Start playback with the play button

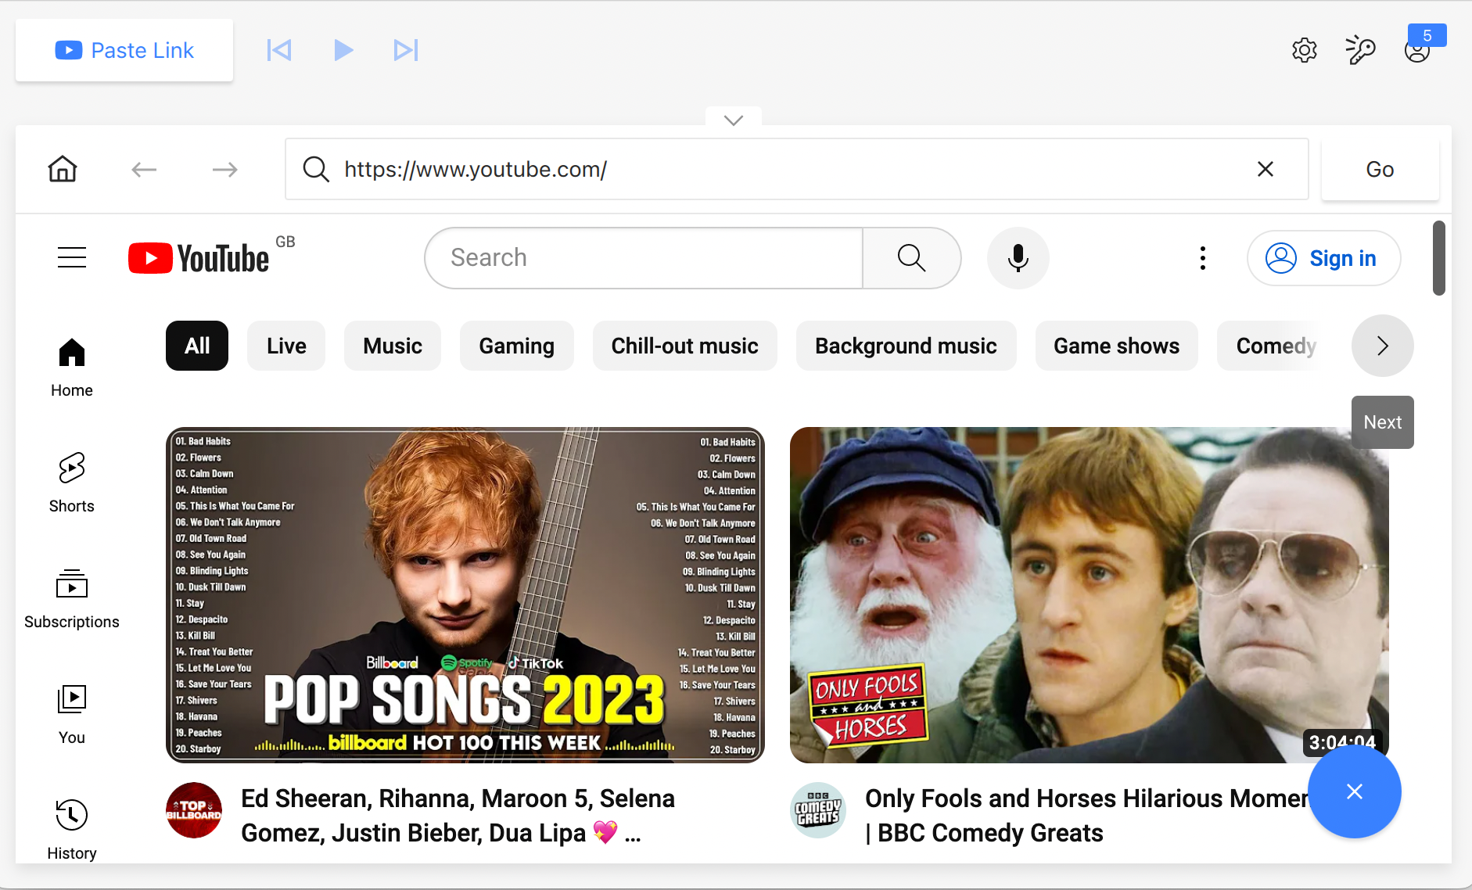(343, 50)
